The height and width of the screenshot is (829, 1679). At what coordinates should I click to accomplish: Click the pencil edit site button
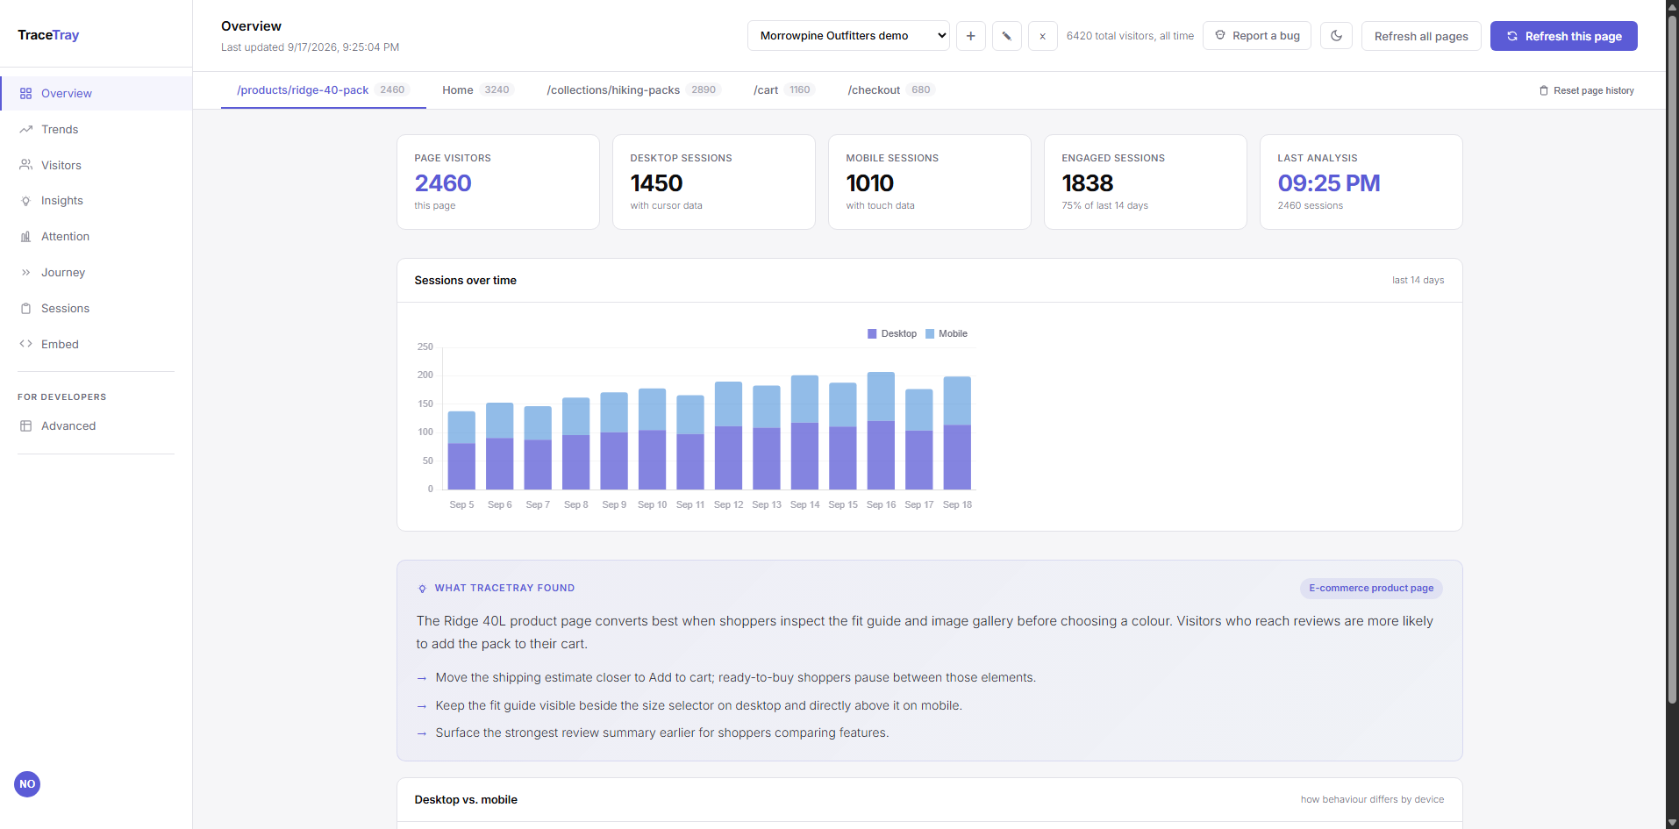tap(1007, 36)
